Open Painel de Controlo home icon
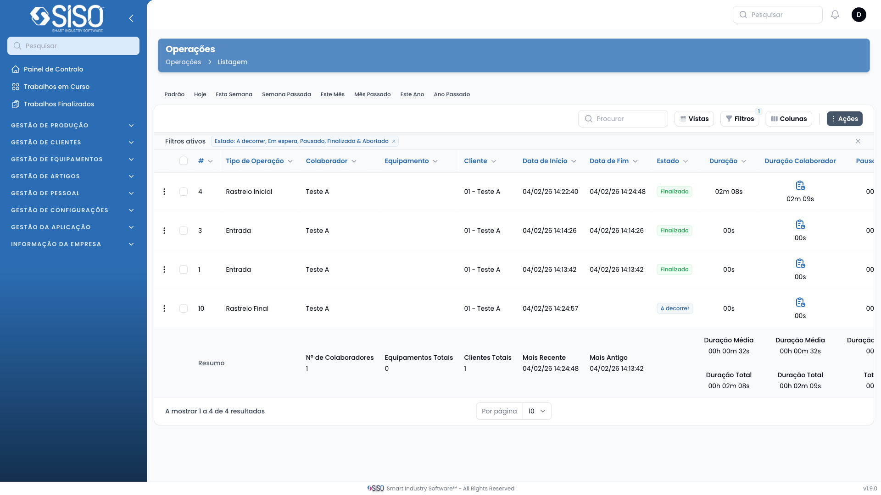The width and height of the screenshot is (881, 495). coord(16,69)
